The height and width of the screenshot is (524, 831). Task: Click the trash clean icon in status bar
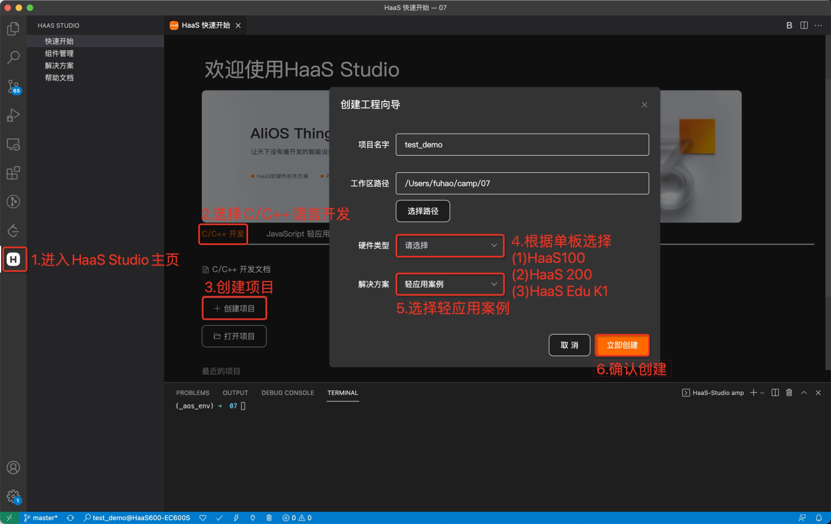coord(269,518)
